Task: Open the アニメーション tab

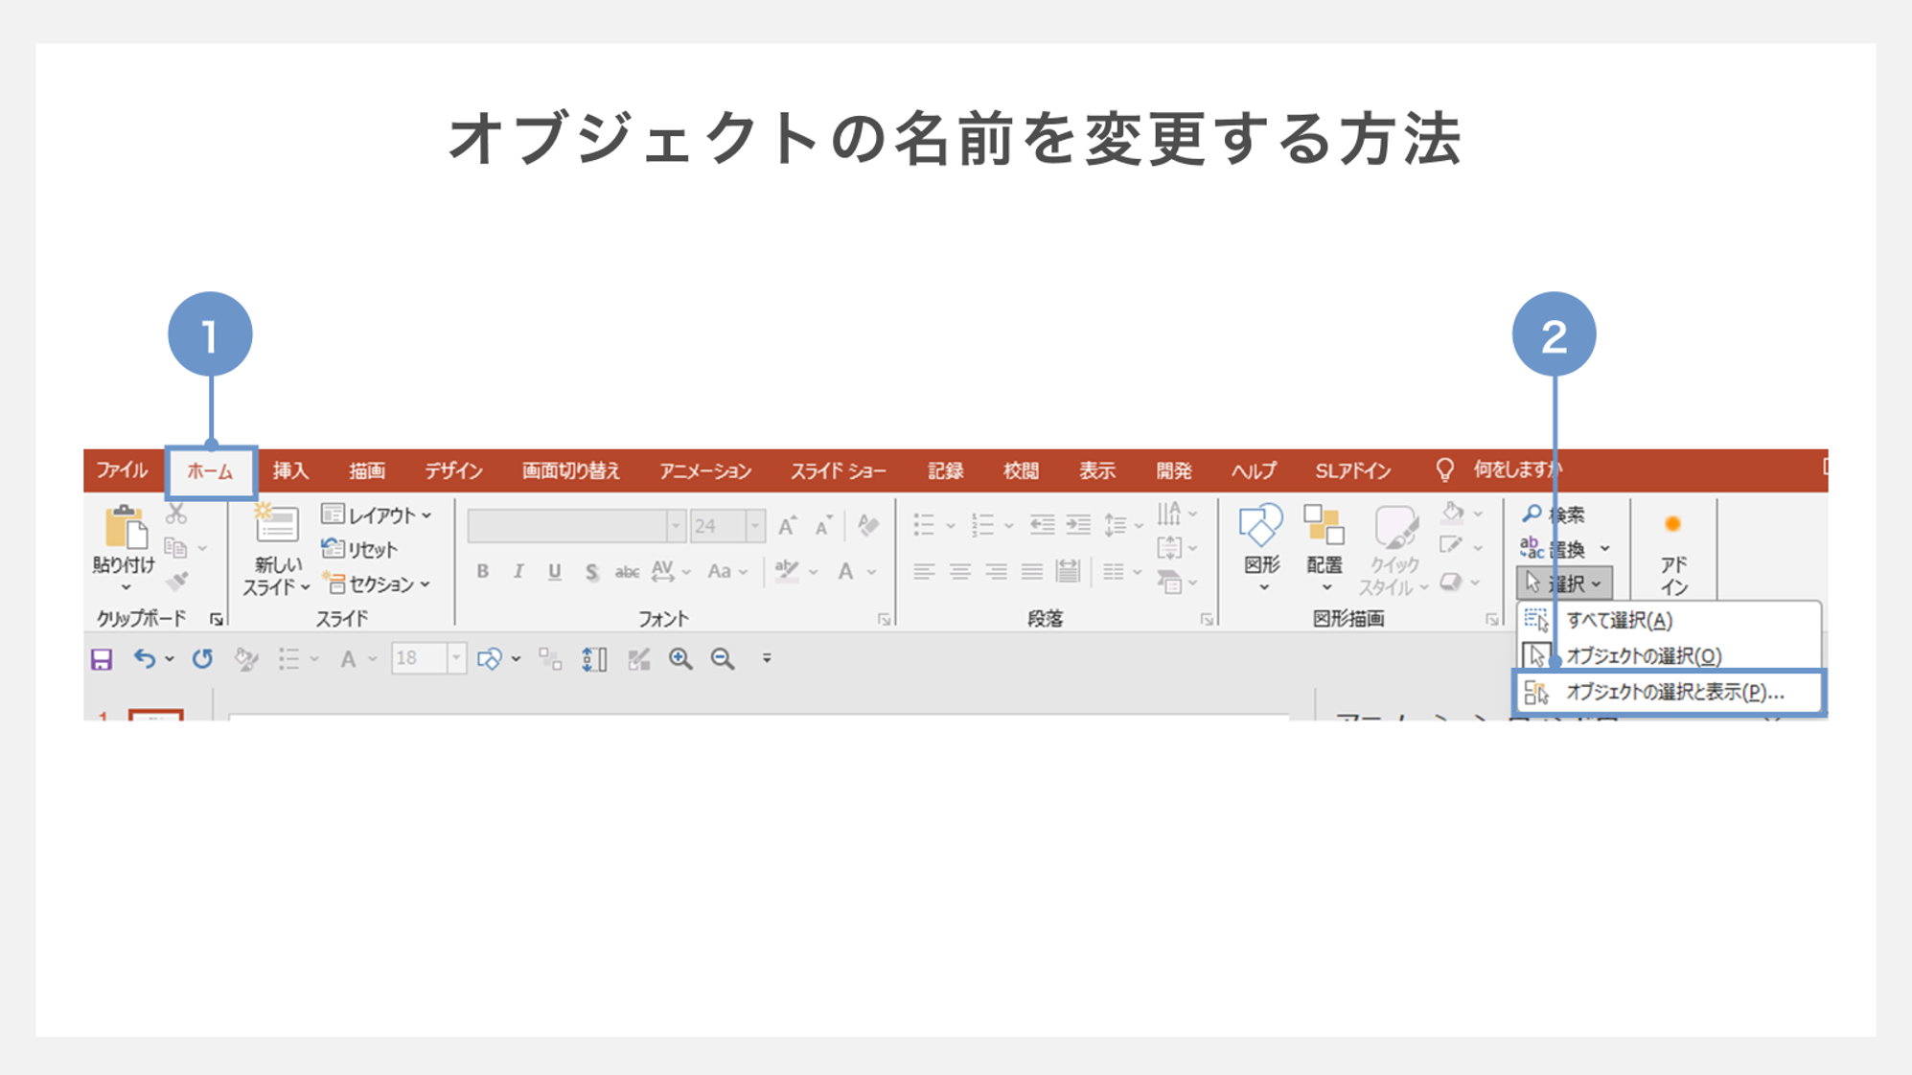Action: click(705, 470)
